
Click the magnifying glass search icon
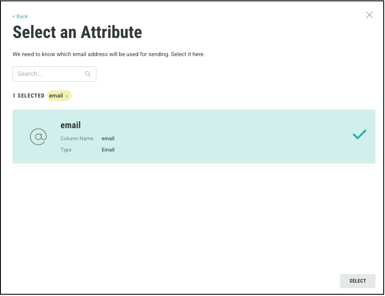(x=88, y=74)
